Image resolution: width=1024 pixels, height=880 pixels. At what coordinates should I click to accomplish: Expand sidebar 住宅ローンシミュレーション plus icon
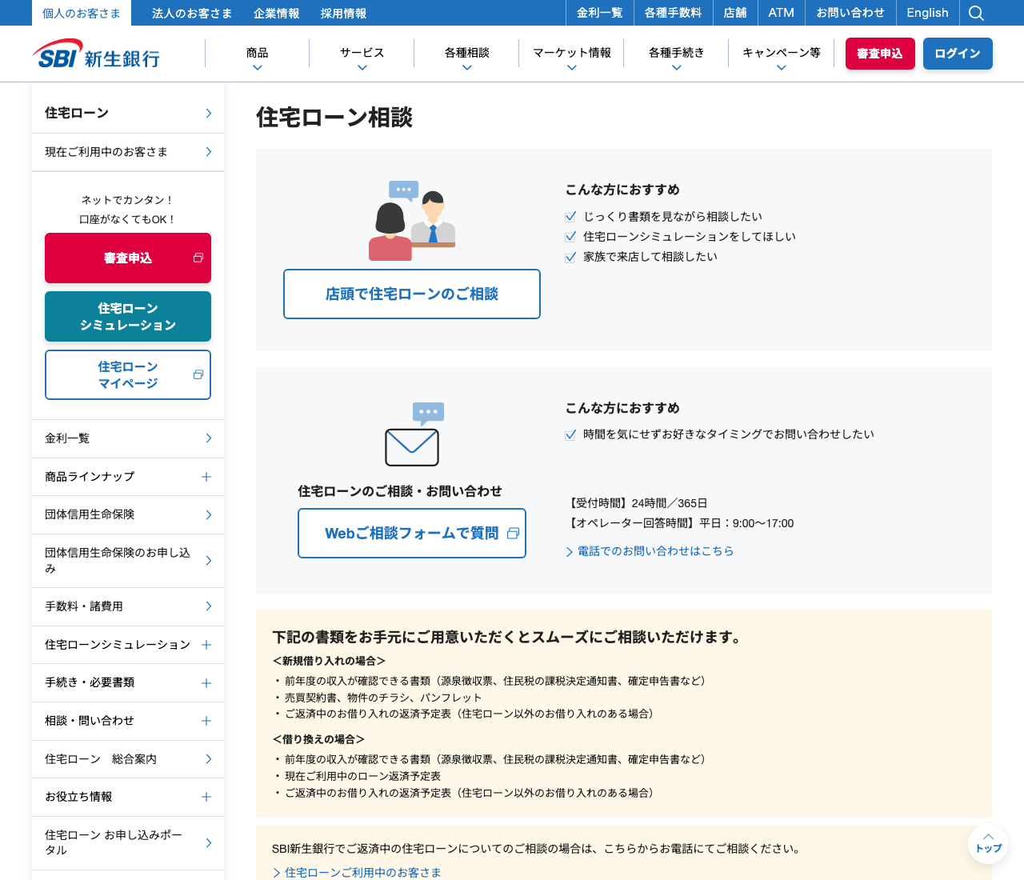pyautogui.click(x=206, y=645)
